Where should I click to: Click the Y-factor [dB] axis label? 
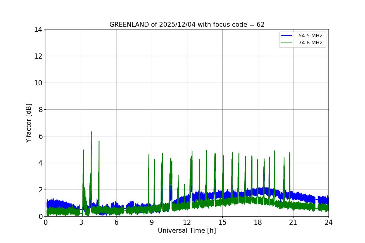[29, 123]
